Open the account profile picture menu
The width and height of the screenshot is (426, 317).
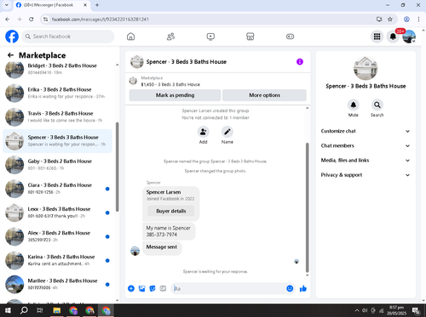tap(409, 37)
